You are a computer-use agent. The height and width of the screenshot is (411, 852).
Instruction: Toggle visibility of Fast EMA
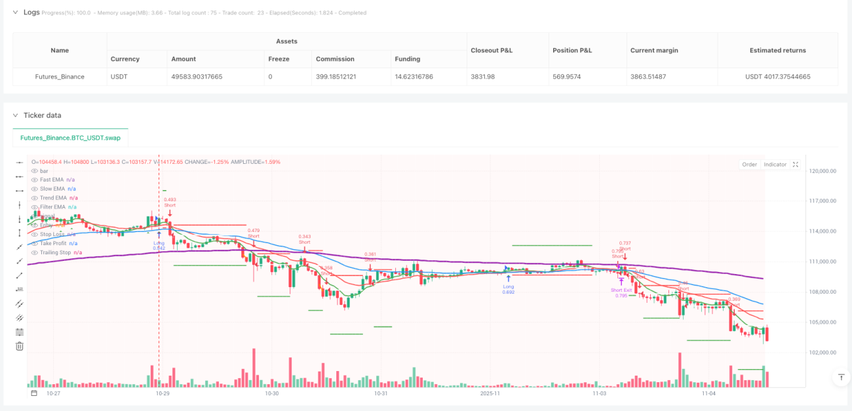click(34, 180)
